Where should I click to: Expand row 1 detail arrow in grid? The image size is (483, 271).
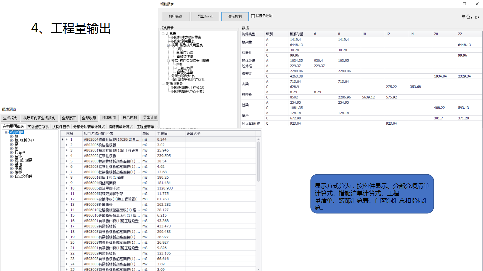tap(67, 139)
